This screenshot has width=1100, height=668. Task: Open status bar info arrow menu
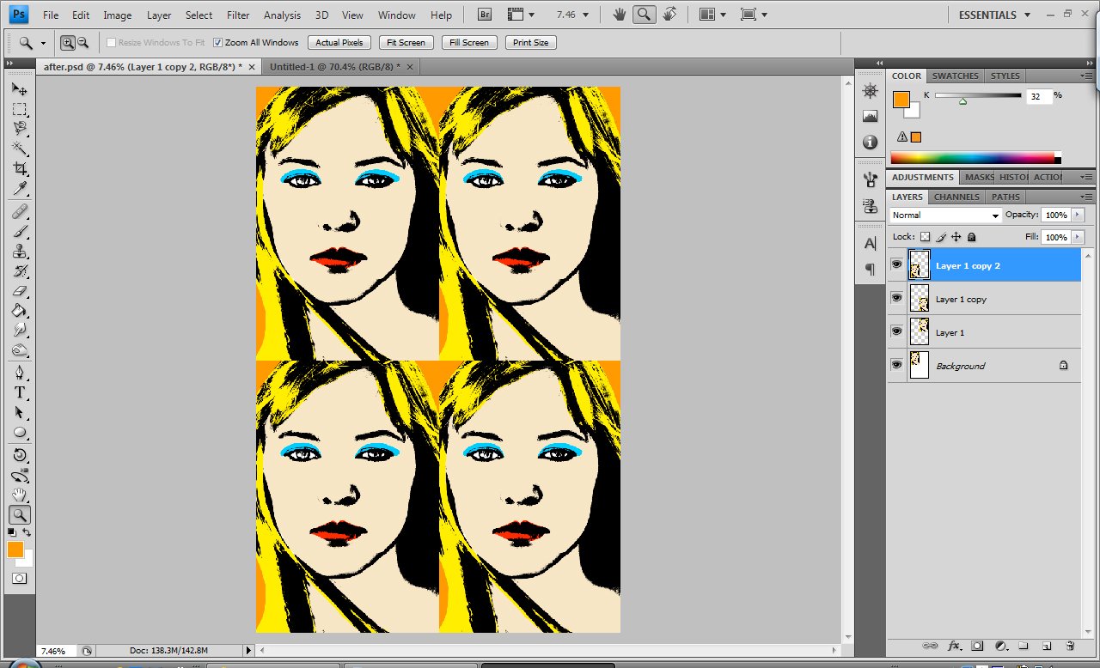pyautogui.click(x=249, y=651)
